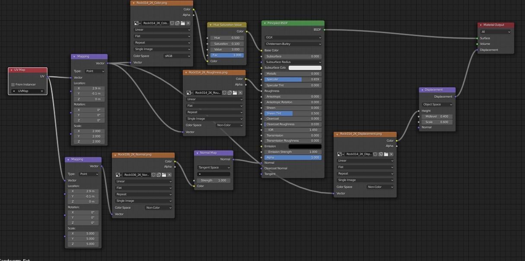Browse image datablock in Rock014_2K_Displacement.png node

pyautogui.click(x=340, y=154)
